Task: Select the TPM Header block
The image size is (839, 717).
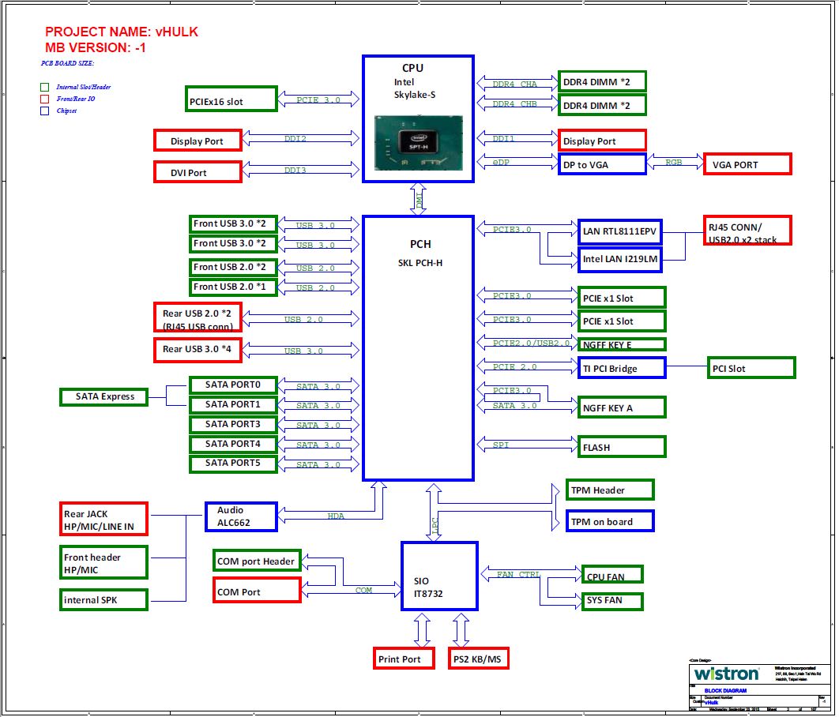Action: tap(610, 490)
